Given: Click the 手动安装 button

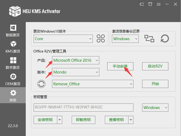Looking at the screenshot, I should point(120,66).
